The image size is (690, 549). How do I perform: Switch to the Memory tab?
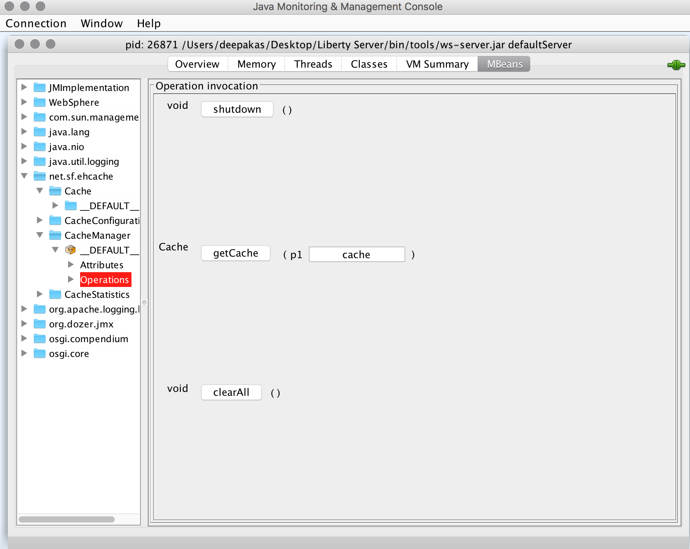click(256, 64)
